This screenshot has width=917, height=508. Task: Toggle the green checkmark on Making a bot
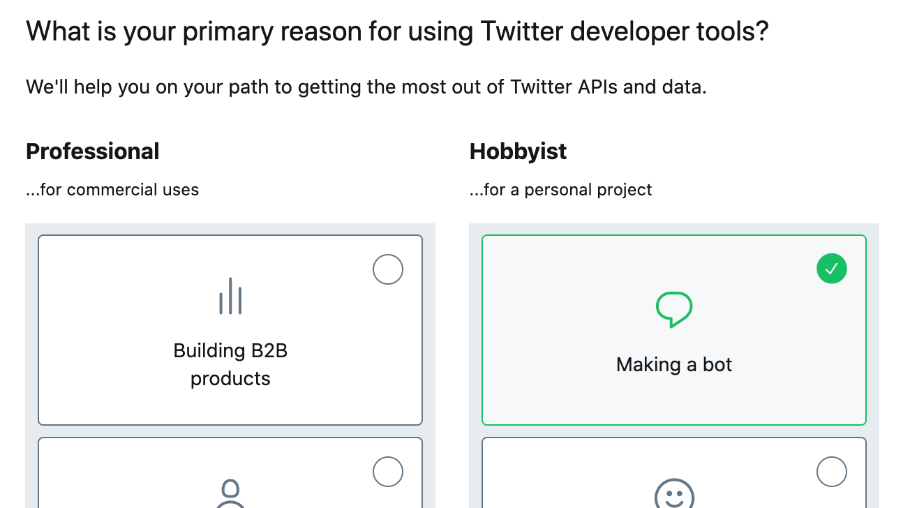pyautogui.click(x=832, y=269)
